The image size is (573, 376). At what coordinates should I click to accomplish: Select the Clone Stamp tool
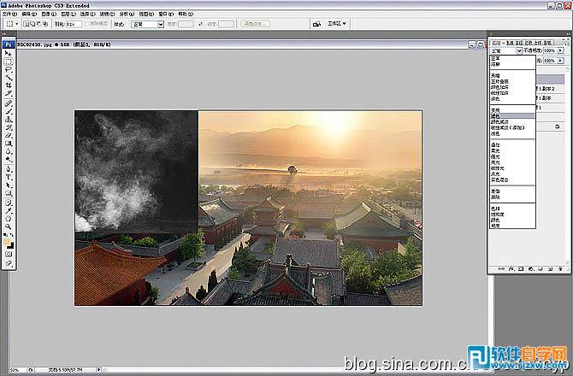[x=9, y=120]
